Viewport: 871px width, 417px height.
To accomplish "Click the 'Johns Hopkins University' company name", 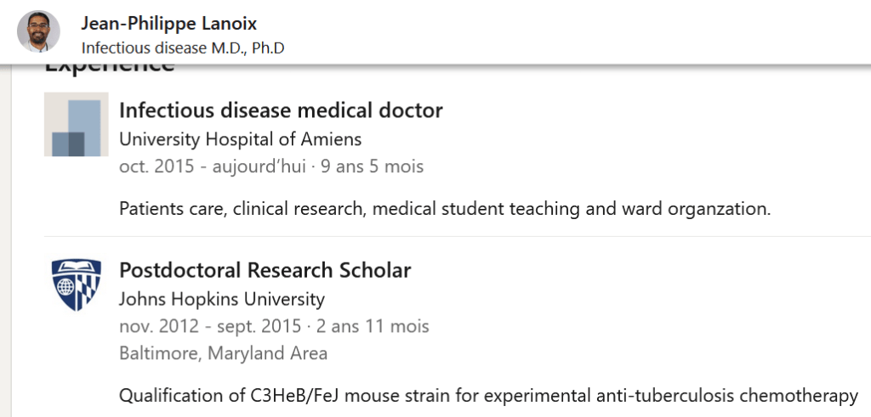I will click(221, 299).
